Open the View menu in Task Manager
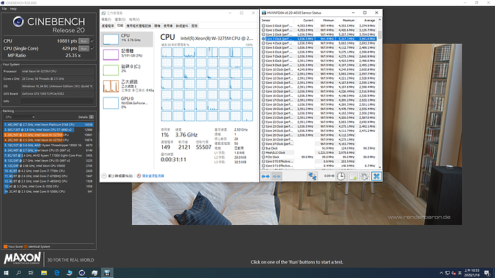Viewport: 495px width, 278px height. coord(134,19)
